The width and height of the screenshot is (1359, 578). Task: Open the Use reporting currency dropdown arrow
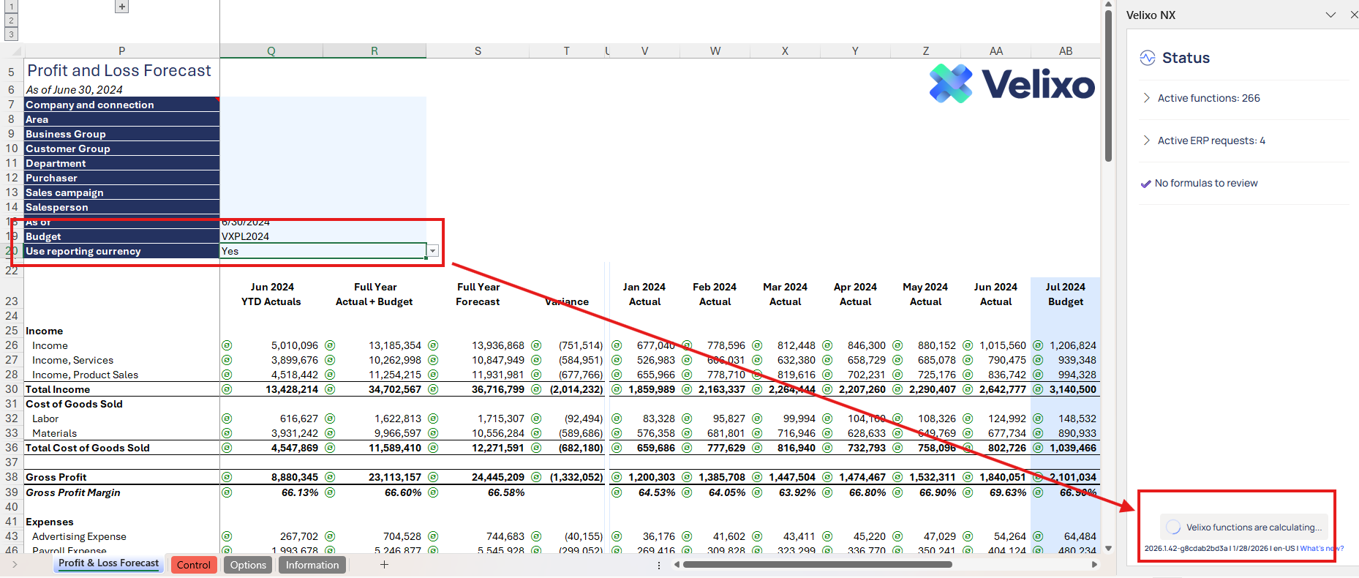click(x=433, y=251)
